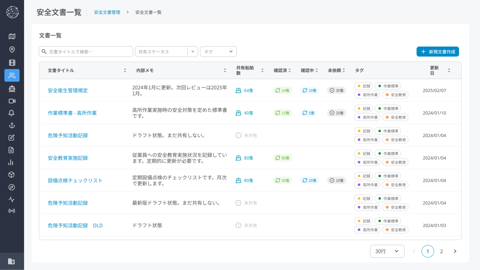Click the previous page arrow
The height and width of the screenshot is (270, 480).
[414, 251]
